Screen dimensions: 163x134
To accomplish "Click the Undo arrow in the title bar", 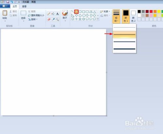I will click(12, 2).
